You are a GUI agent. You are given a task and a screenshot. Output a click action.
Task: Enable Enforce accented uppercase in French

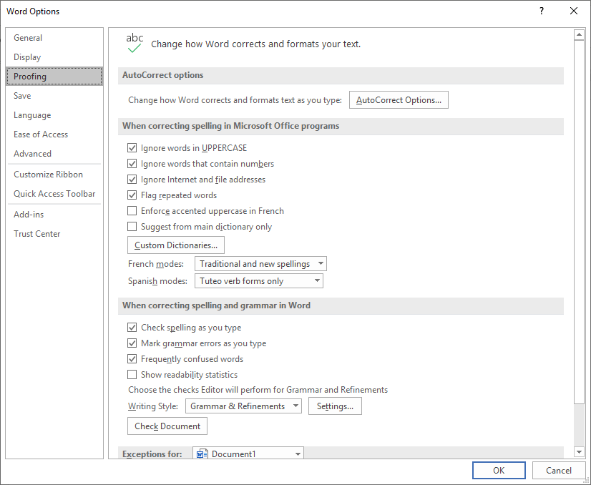click(132, 210)
